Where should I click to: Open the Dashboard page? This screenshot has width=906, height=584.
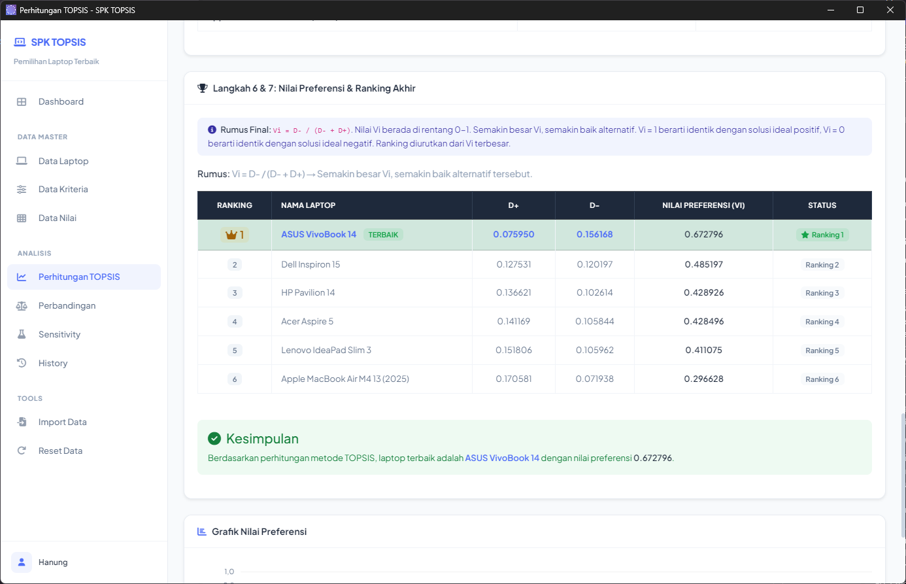click(x=84, y=101)
